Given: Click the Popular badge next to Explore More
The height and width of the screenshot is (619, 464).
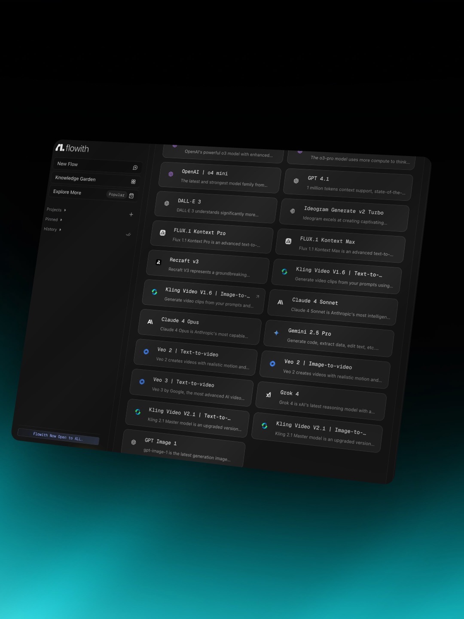Looking at the screenshot, I should (x=116, y=195).
